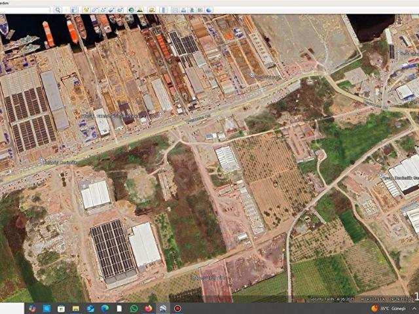The height and width of the screenshot is (314, 419).
Task: Add an image overlay from the toolbar
Action: pos(111,10)
